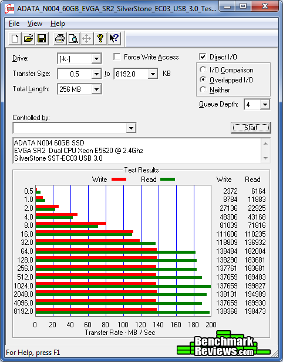
Task: Click the red Write legend swatch
Action: click(119, 180)
